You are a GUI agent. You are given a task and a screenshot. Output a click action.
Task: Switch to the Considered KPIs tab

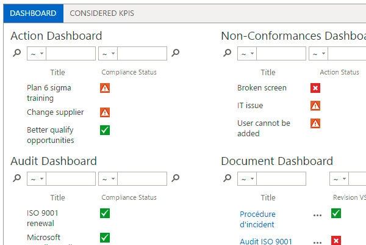(102, 13)
